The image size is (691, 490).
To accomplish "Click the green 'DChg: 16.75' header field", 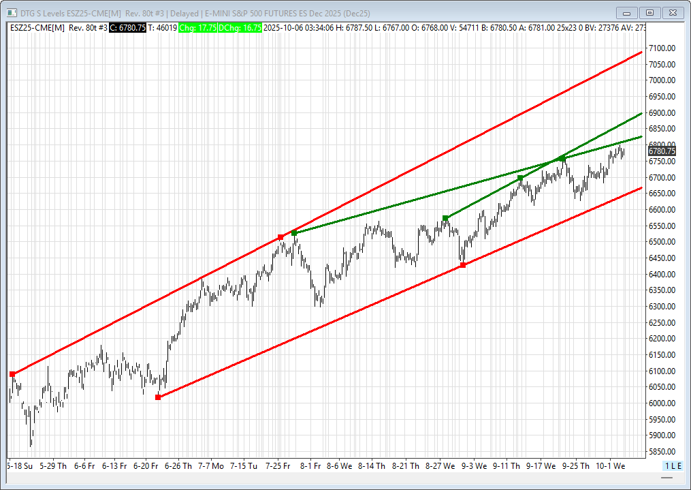I will [240, 27].
